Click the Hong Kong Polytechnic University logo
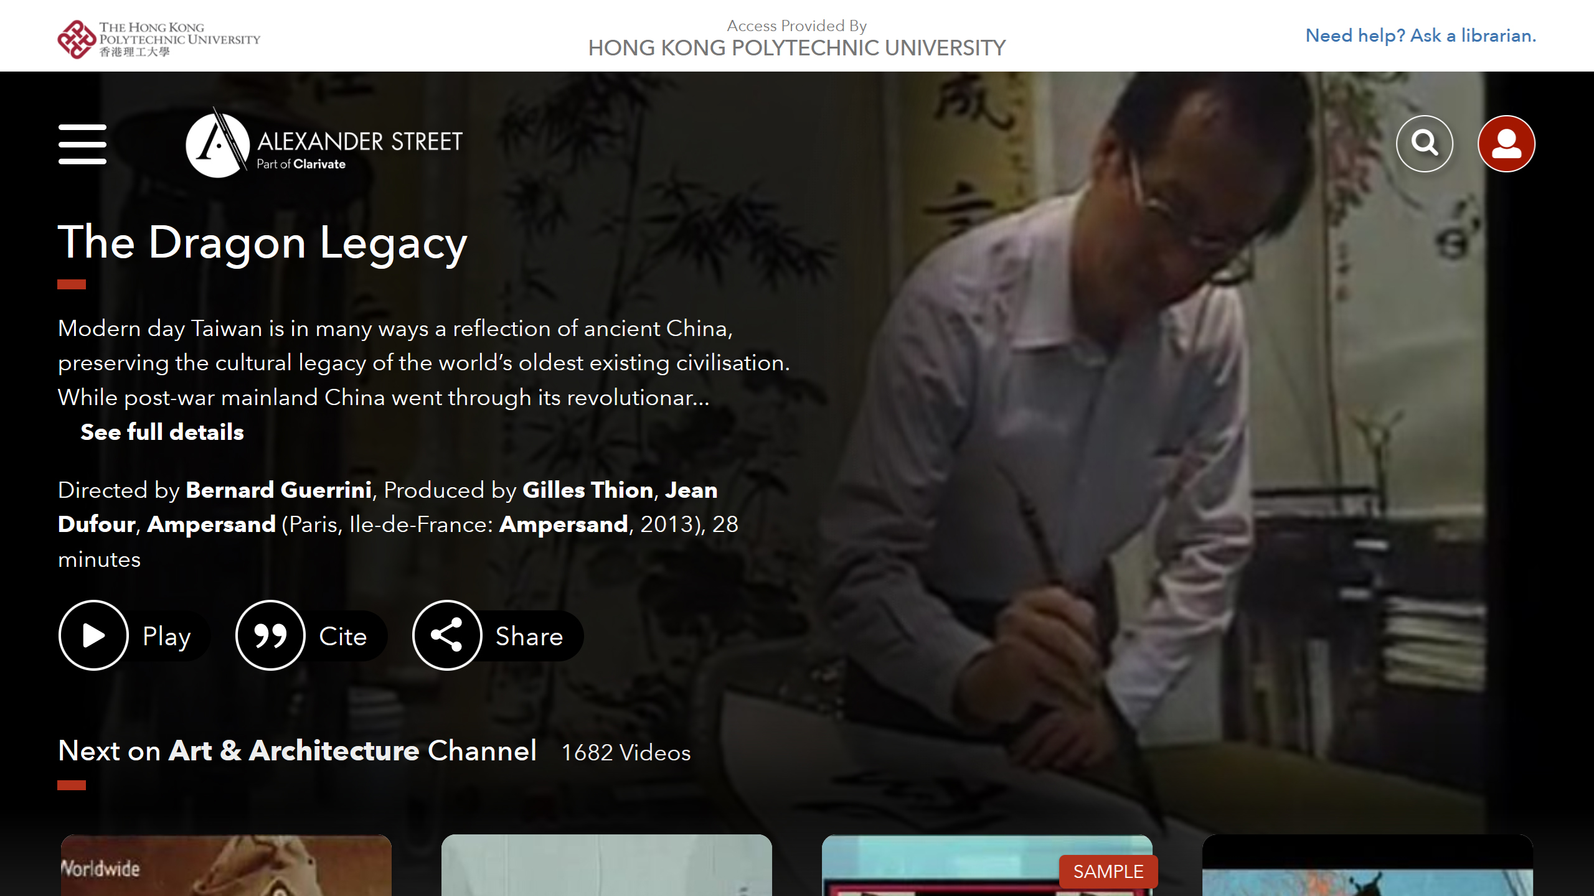Screen dimensions: 1594x896 159,39
